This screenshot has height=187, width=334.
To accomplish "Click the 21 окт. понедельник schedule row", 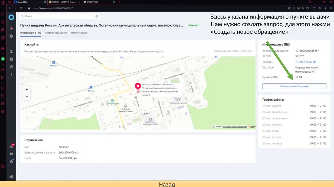I will click(294, 119).
